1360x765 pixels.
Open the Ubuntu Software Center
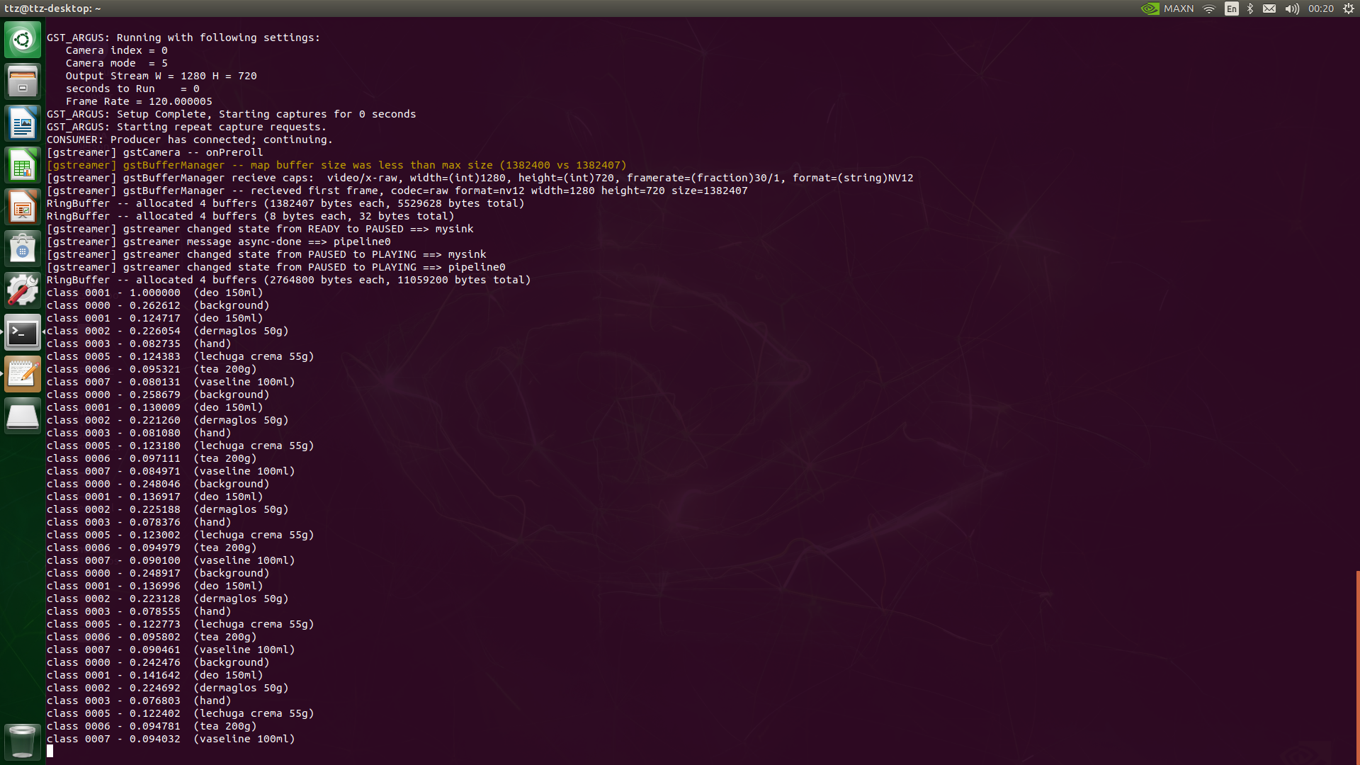pyautogui.click(x=23, y=248)
